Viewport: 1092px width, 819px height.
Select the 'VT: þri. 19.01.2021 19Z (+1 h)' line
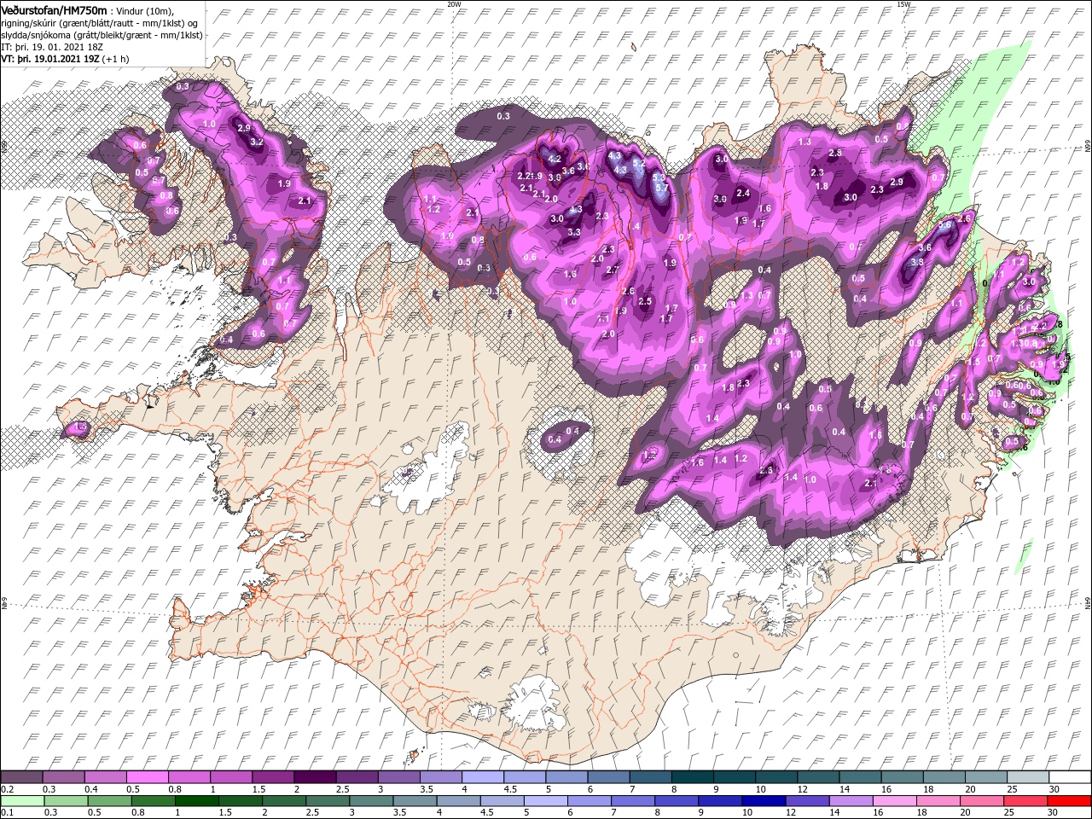point(66,59)
